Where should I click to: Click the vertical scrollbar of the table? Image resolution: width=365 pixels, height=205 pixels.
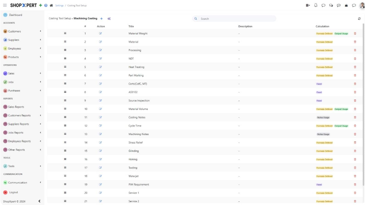tap(363, 104)
